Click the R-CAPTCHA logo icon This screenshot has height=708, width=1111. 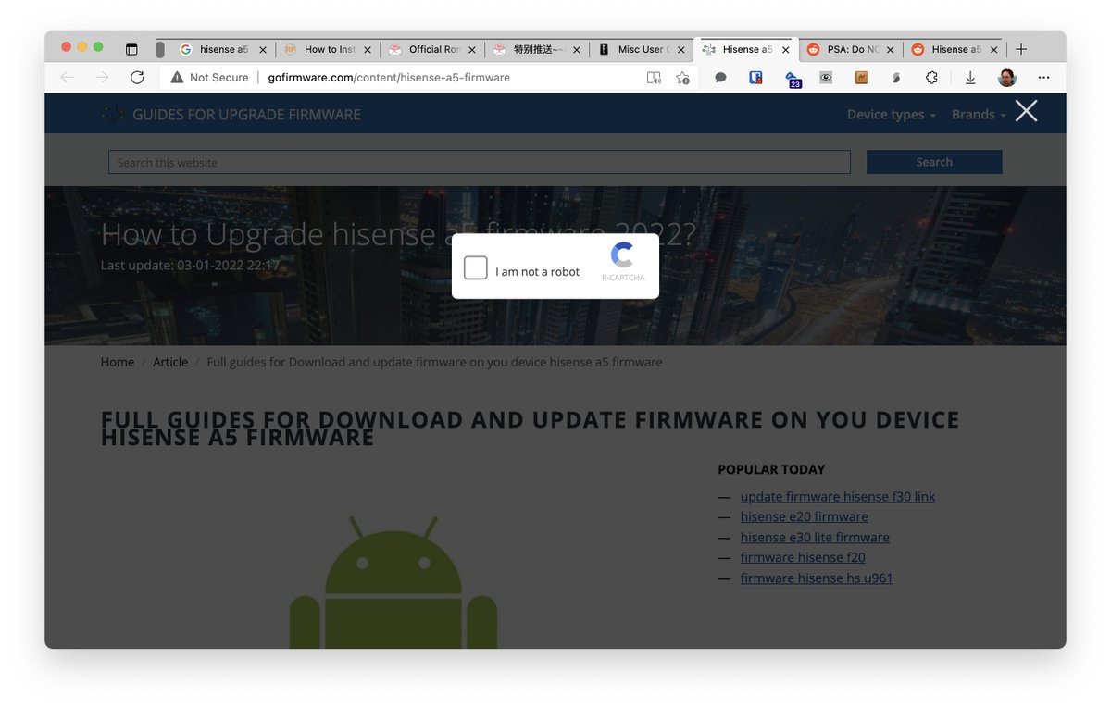coord(623,255)
